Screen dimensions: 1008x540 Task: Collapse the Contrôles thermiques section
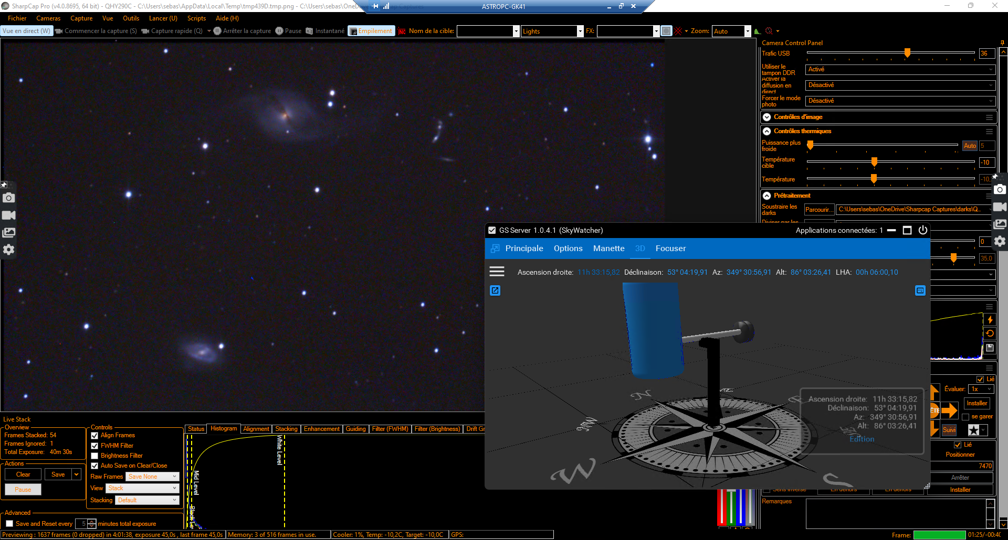tap(767, 131)
